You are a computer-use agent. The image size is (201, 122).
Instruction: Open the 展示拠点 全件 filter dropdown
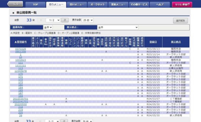click(118, 27)
